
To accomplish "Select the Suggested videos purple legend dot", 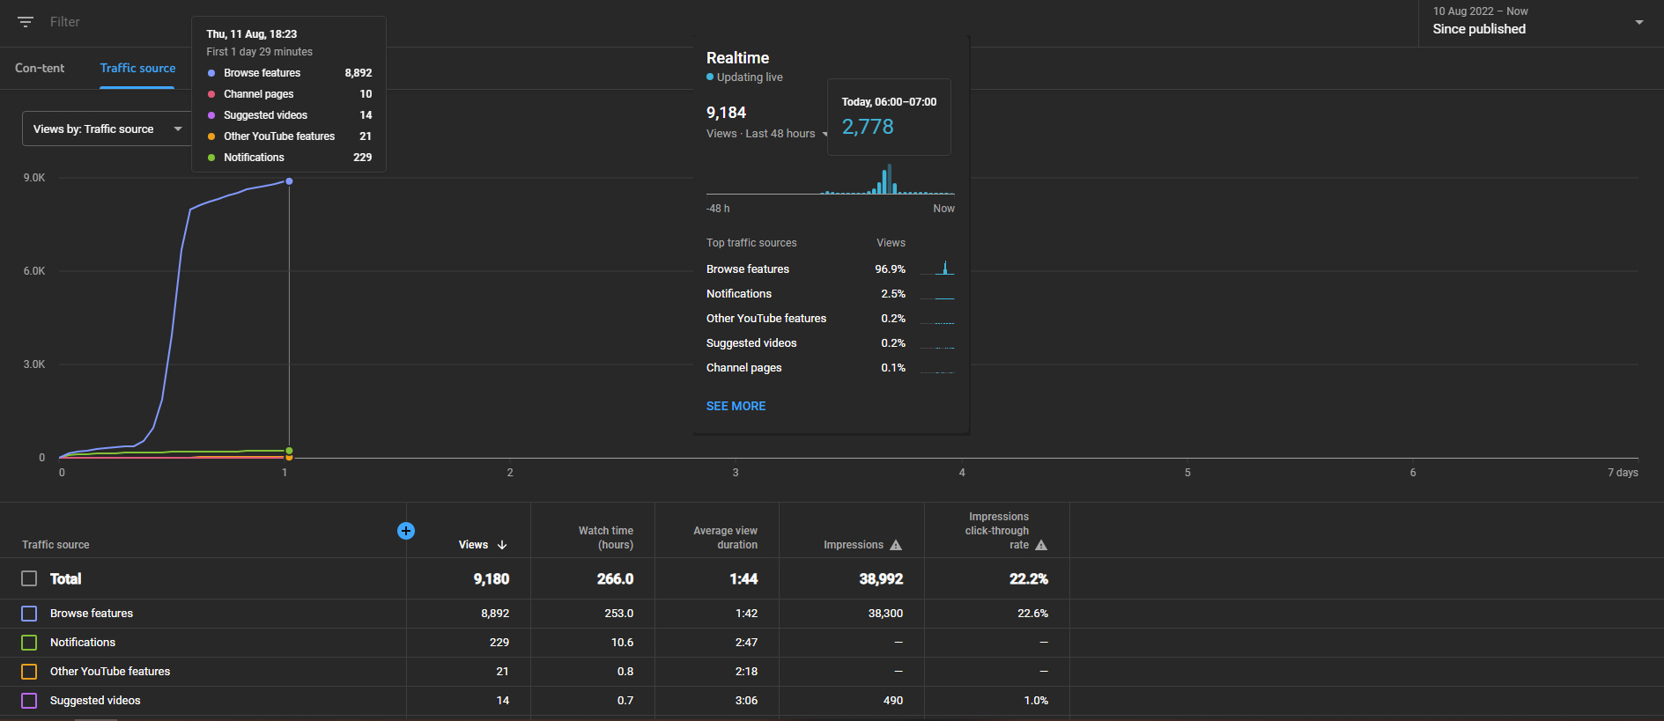I will click(211, 115).
